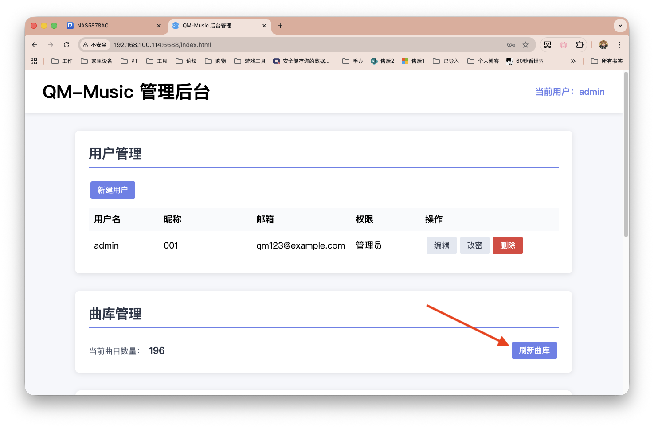Click the back navigation arrow
The width and height of the screenshot is (654, 428).
[x=34, y=45]
